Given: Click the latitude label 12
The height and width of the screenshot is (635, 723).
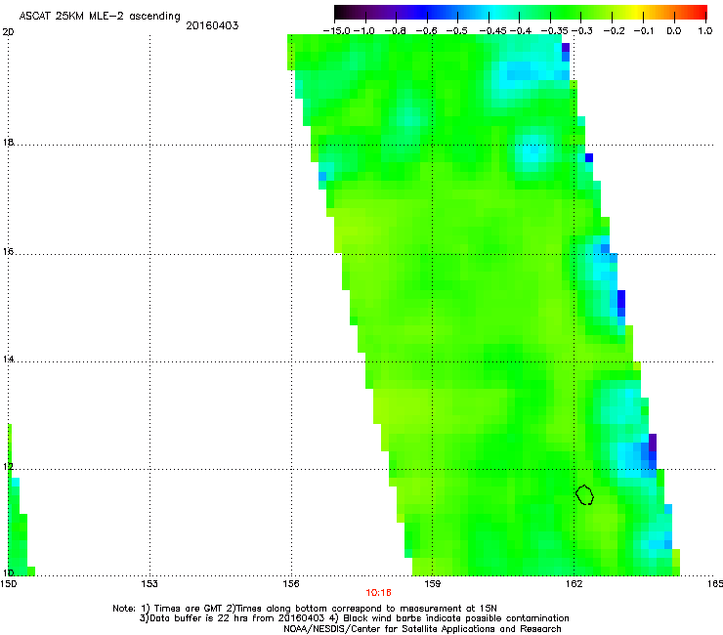Looking at the screenshot, I should tap(8, 467).
